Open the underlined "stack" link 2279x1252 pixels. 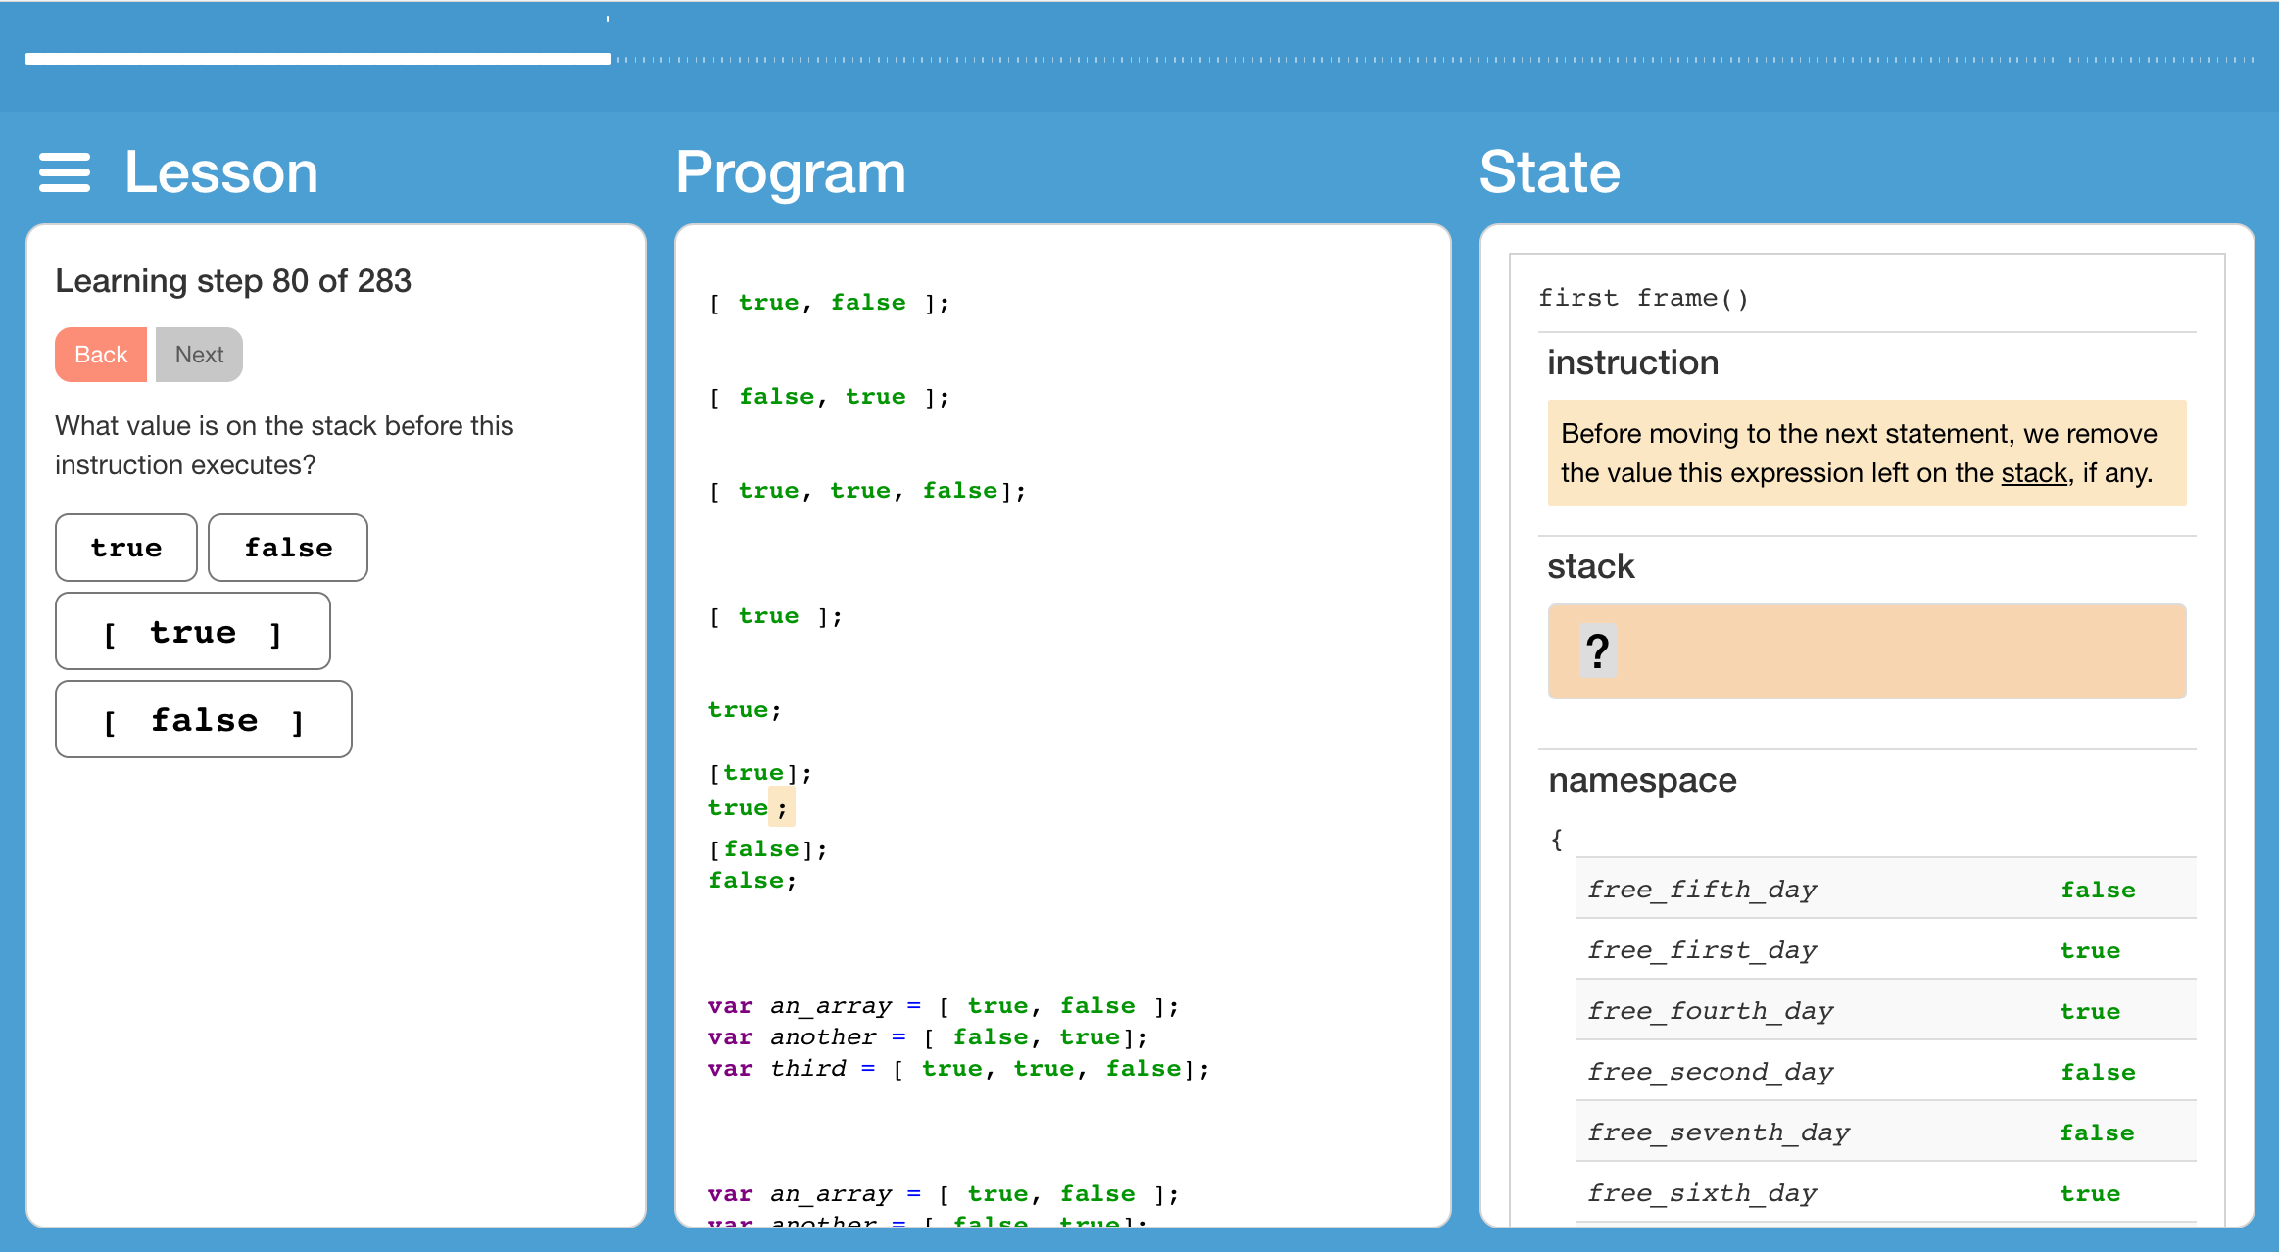pyautogui.click(x=2034, y=473)
